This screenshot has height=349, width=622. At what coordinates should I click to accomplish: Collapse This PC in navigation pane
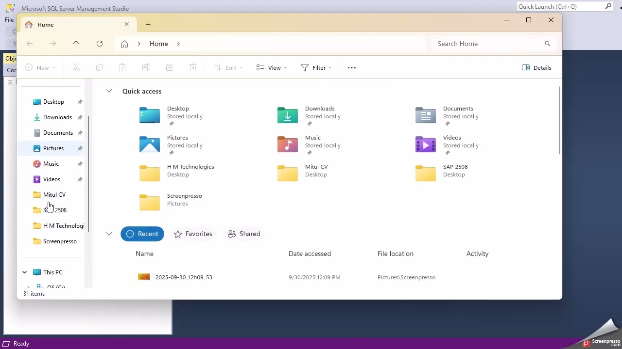(x=25, y=272)
